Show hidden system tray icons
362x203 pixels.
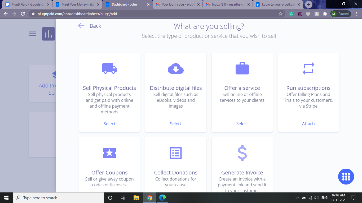[297, 198]
